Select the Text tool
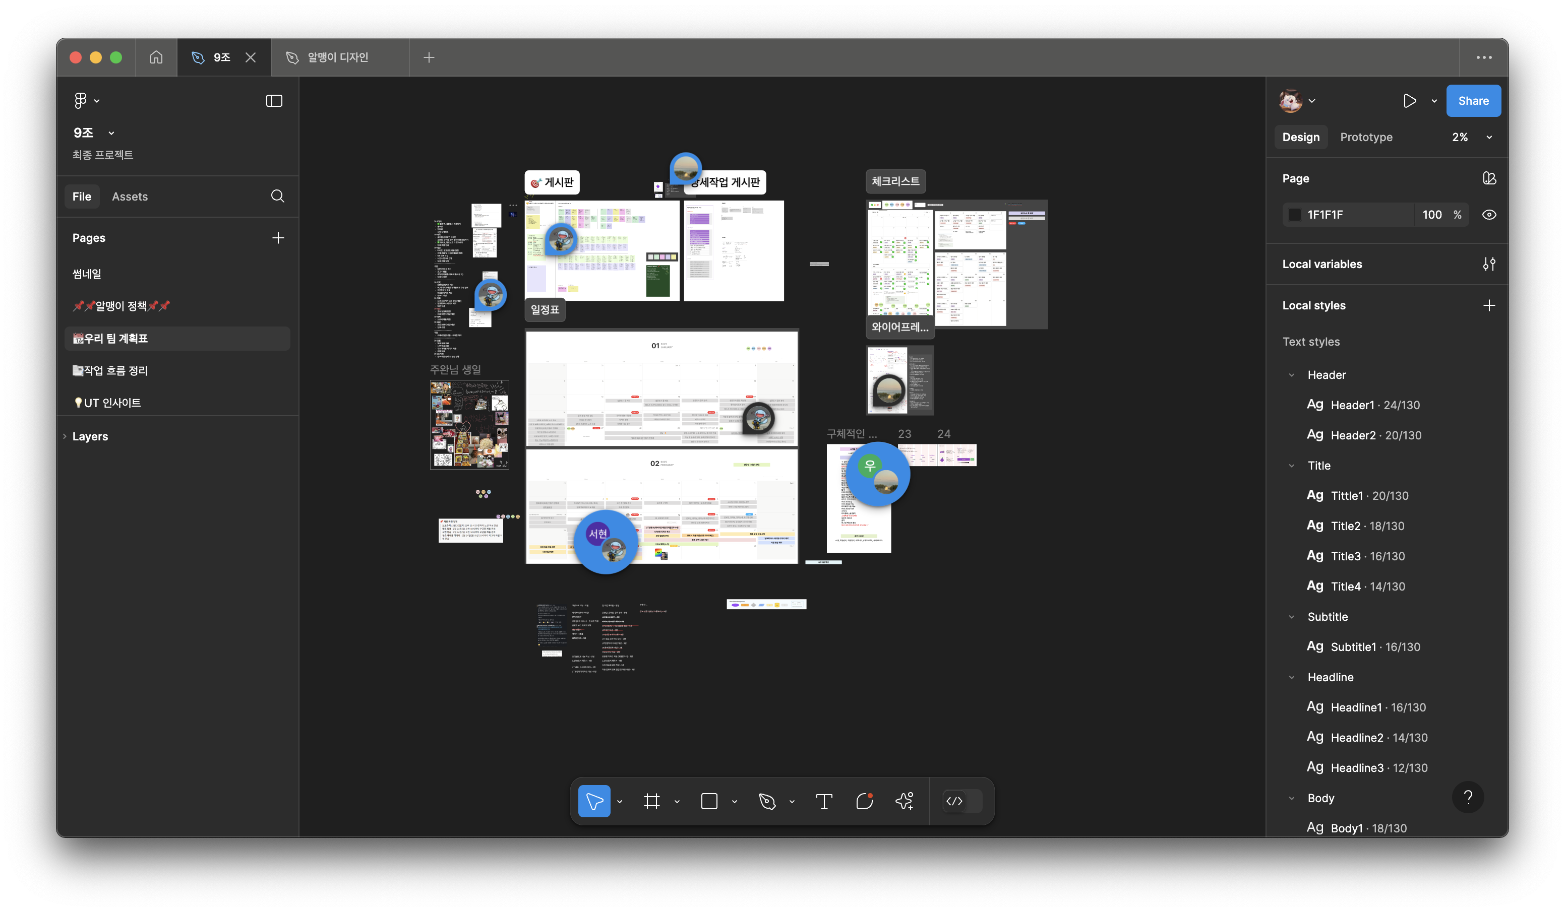 [823, 801]
